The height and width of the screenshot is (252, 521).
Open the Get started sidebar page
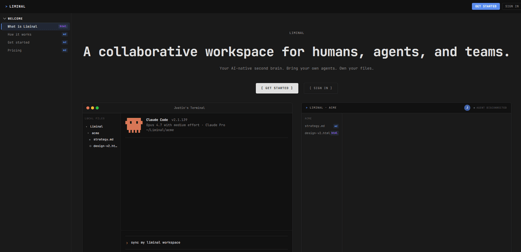(x=35, y=42)
